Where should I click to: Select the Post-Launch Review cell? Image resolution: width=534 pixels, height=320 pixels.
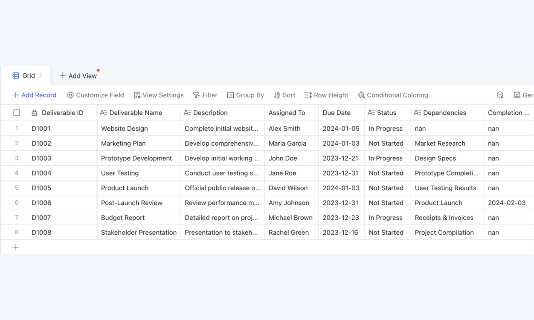point(139,203)
